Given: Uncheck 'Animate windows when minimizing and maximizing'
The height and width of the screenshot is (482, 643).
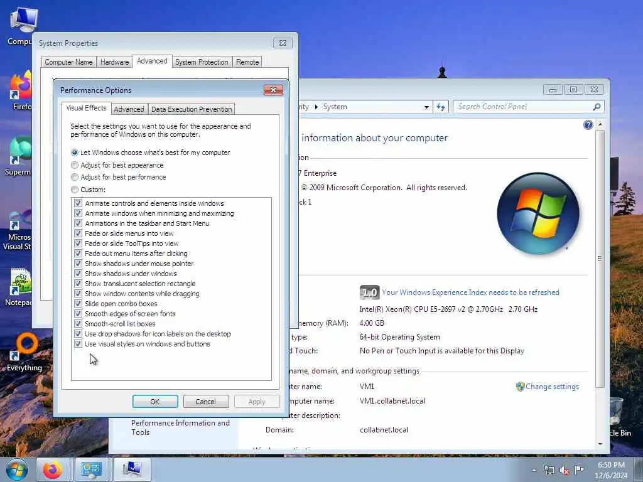Looking at the screenshot, I should pyautogui.click(x=78, y=213).
